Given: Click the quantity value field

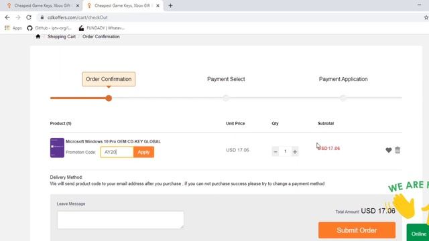Looking at the screenshot, I should click(x=285, y=151).
